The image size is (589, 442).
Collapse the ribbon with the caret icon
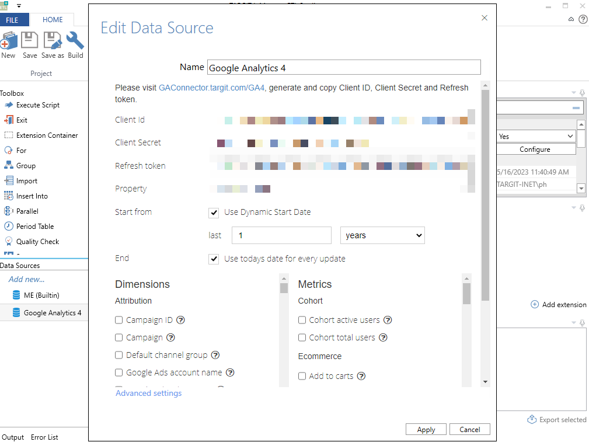[571, 19]
